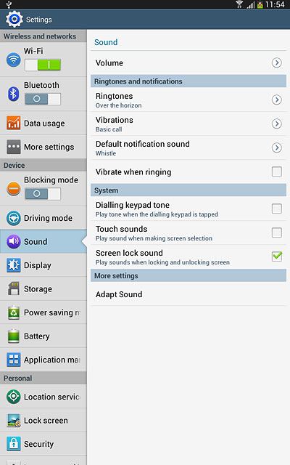Uncheck the Screen lock sound checkbox
Viewport: 290px width, 465px height.
277,256
